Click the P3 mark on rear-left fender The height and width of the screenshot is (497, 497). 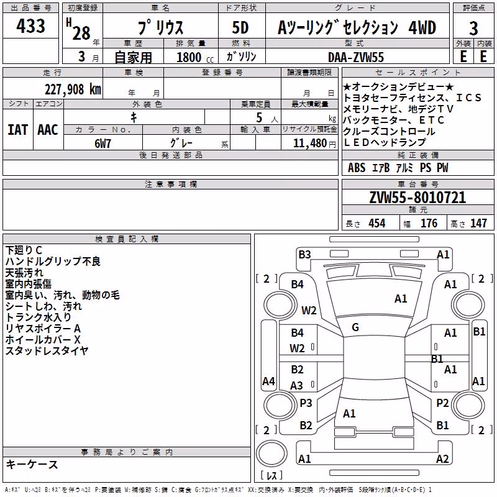click(x=306, y=403)
